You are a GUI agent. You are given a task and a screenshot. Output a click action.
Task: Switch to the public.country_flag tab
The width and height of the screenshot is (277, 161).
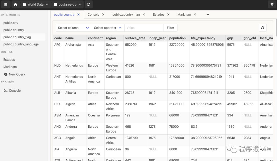tap(126, 14)
